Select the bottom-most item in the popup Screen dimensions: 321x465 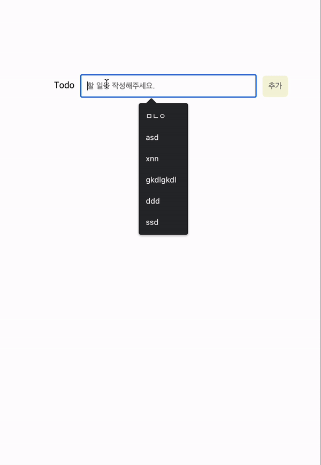(151, 222)
